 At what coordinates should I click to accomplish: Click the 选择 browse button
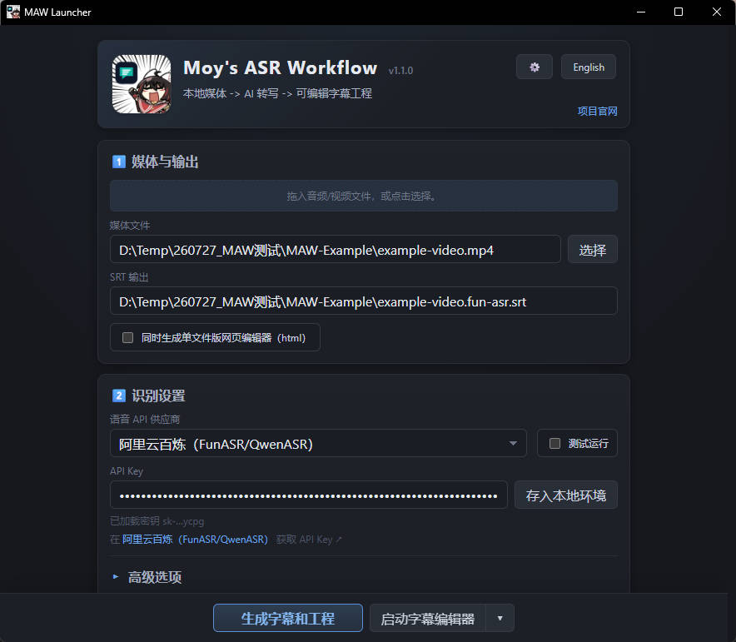pyautogui.click(x=592, y=250)
